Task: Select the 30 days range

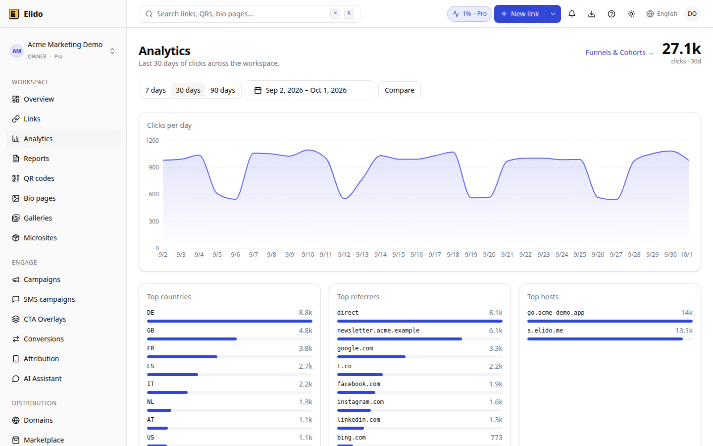Action: [x=188, y=90]
